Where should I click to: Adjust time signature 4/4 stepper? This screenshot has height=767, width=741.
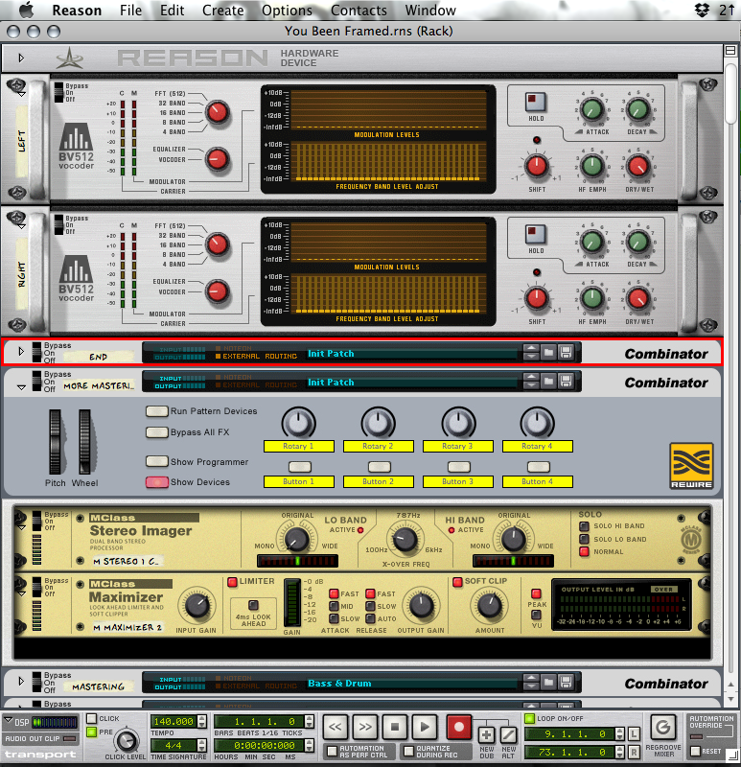tap(201, 746)
